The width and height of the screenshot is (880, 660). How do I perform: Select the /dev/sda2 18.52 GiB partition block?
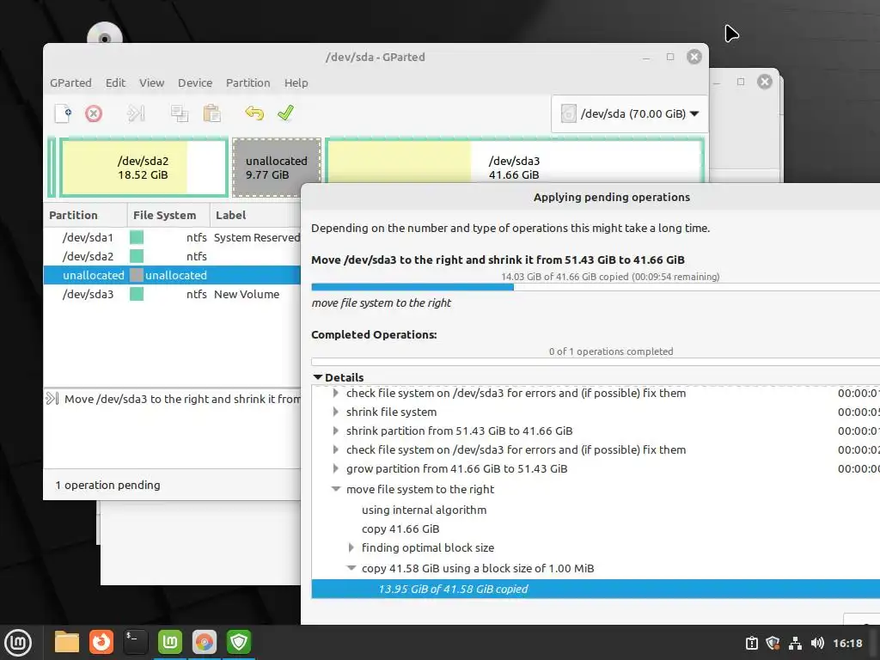point(144,168)
